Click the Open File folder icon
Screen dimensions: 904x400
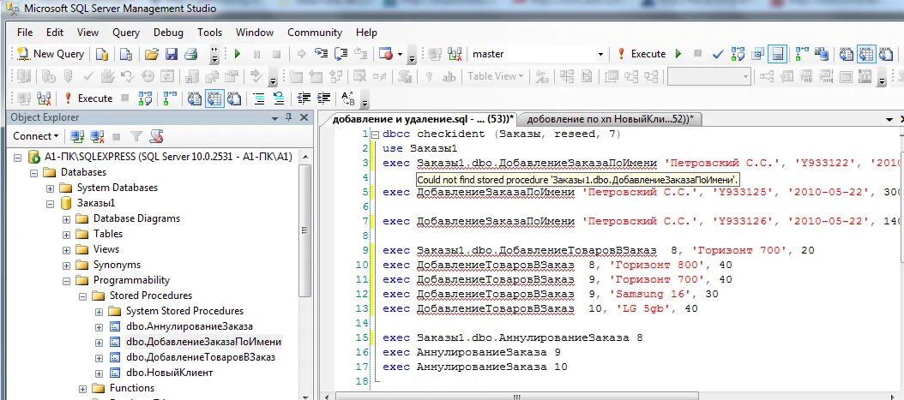(x=152, y=54)
